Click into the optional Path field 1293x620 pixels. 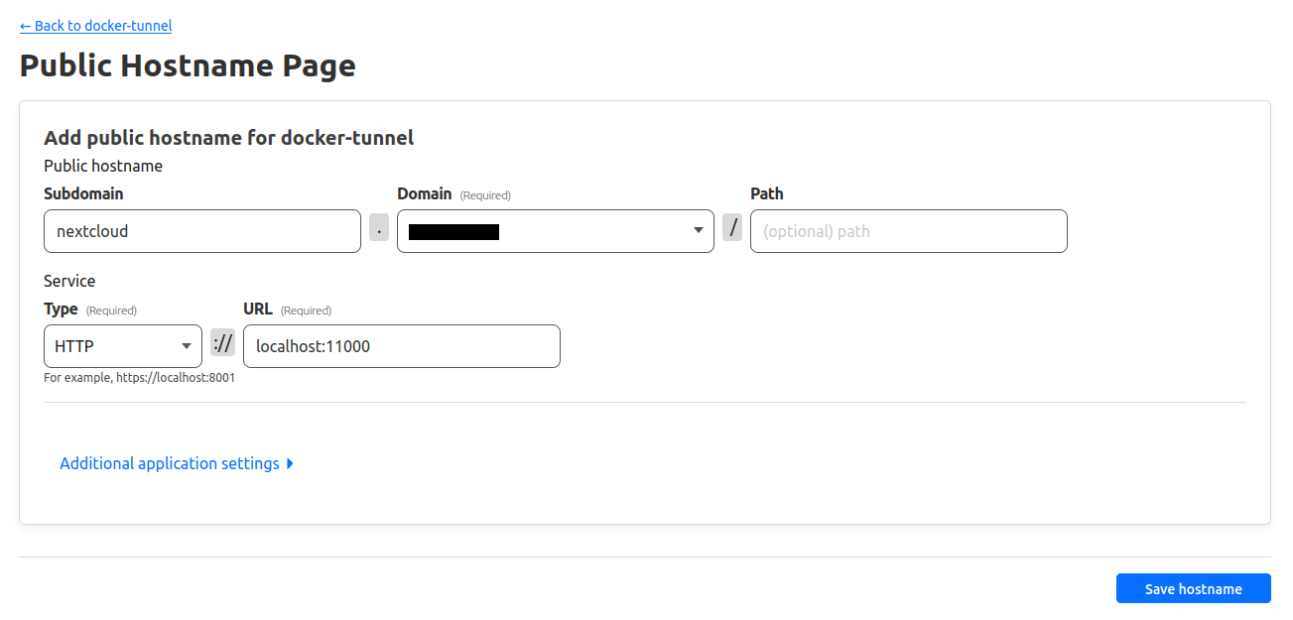(x=909, y=231)
